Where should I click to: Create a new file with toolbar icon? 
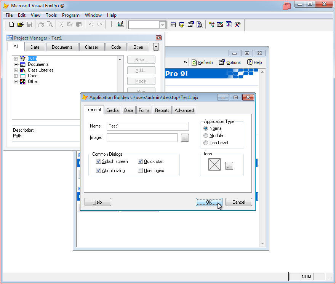[11, 24]
